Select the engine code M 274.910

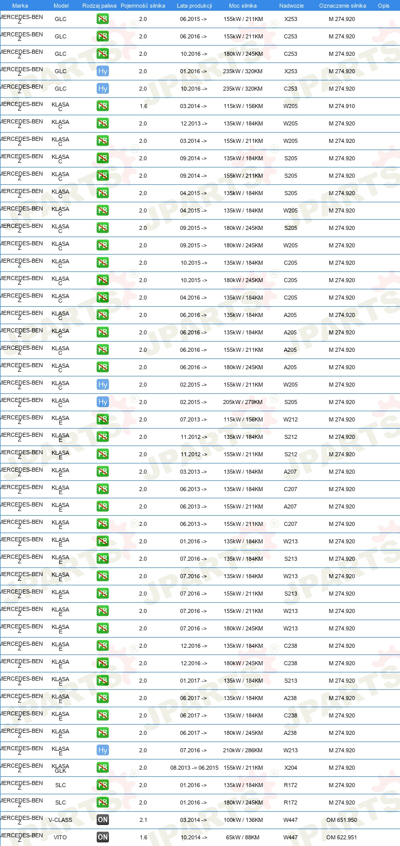[x=342, y=107]
